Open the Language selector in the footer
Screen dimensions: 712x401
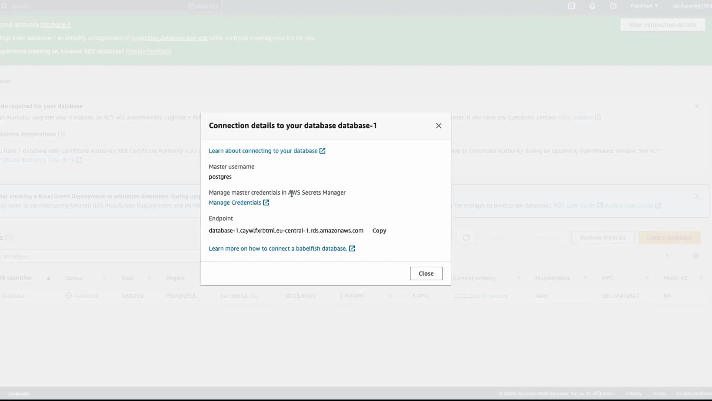tap(18, 393)
